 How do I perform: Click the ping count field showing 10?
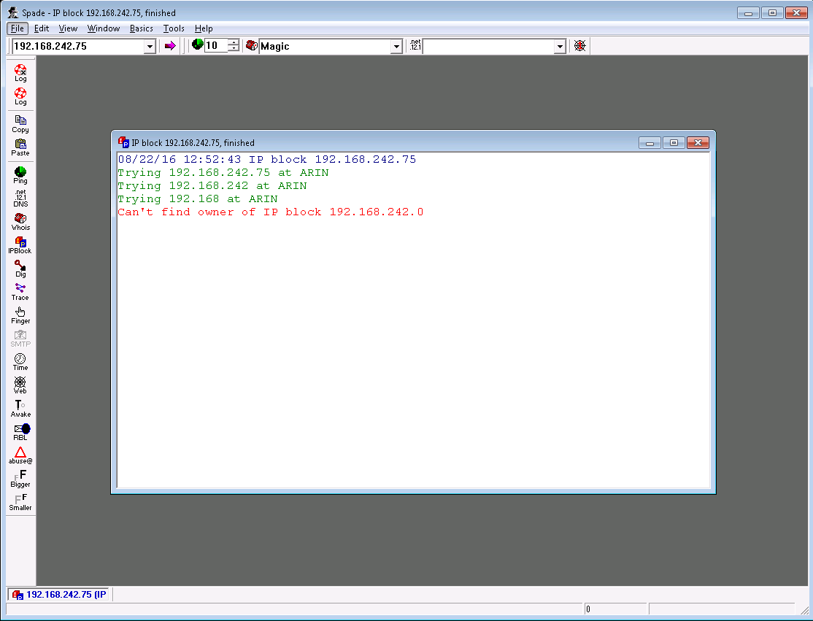coord(215,46)
